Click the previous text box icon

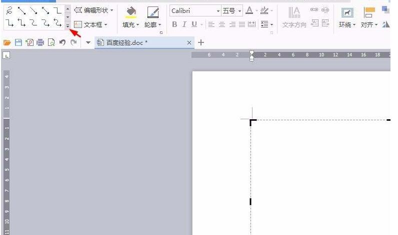[x=314, y=23]
